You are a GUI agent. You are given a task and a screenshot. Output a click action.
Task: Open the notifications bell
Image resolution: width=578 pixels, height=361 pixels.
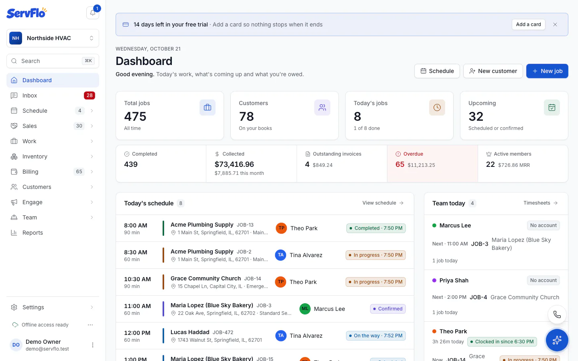coord(93,13)
